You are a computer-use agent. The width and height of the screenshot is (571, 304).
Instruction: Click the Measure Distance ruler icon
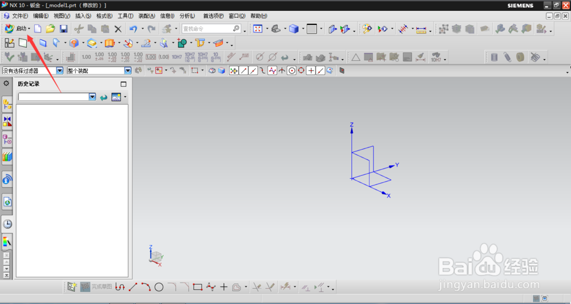tap(421, 29)
